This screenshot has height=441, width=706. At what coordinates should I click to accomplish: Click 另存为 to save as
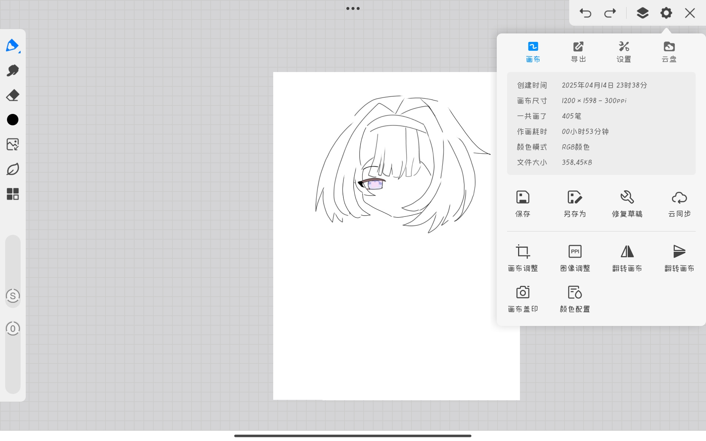point(575,204)
